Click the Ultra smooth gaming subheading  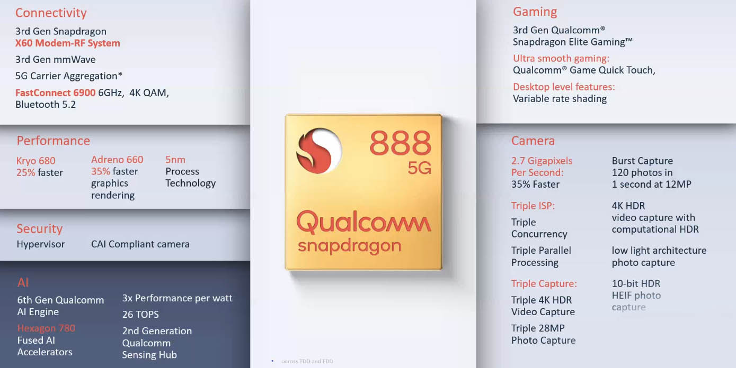click(561, 58)
